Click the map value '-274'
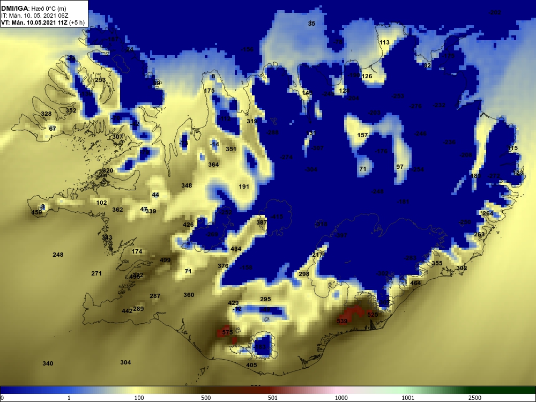 [x=286, y=157]
